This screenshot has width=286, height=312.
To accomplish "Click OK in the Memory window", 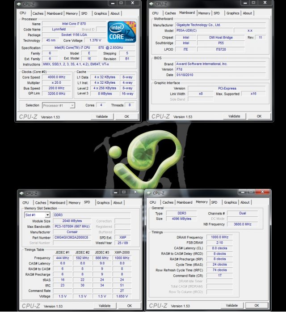I will (257, 305).
